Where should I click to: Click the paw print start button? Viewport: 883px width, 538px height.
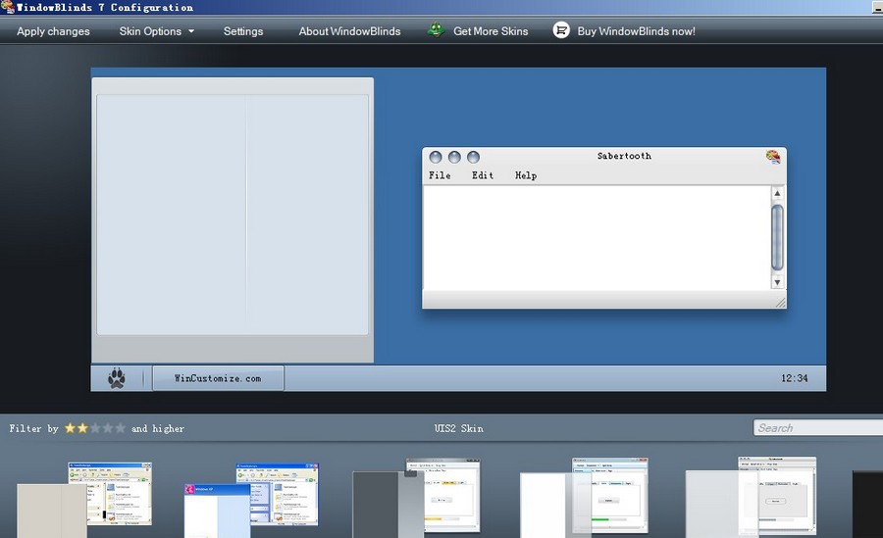pyautogui.click(x=117, y=378)
